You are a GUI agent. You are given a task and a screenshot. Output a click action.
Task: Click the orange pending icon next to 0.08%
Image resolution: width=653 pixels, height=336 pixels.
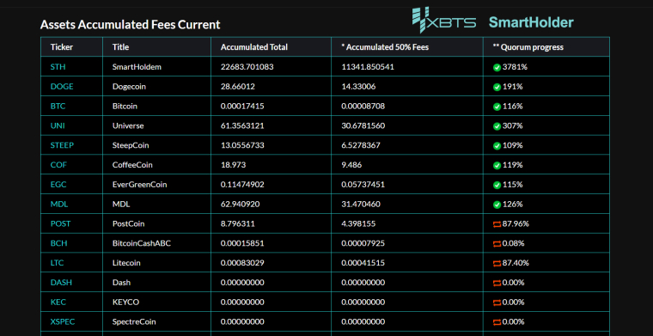497,243
